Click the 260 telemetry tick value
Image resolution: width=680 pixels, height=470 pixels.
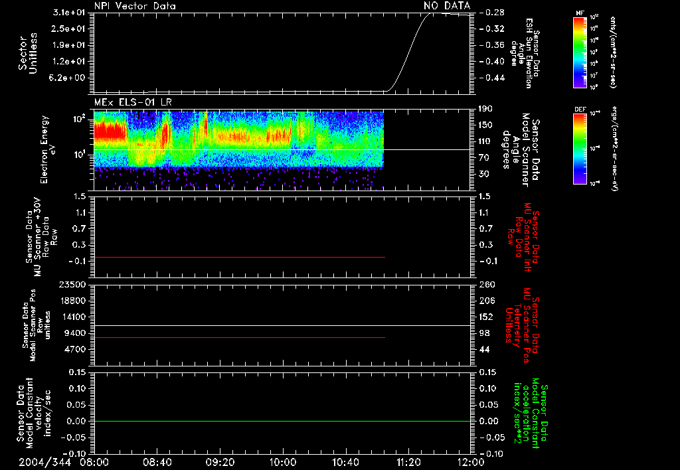(487, 285)
